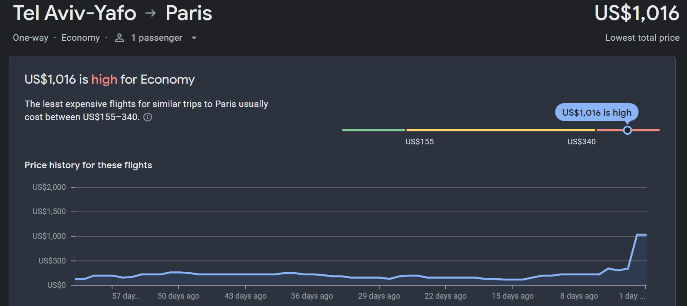Click the 'US$1,016' lowest total price
The width and height of the screenshot is (687, 306).
pyautogui.click(x=637, y=13)
